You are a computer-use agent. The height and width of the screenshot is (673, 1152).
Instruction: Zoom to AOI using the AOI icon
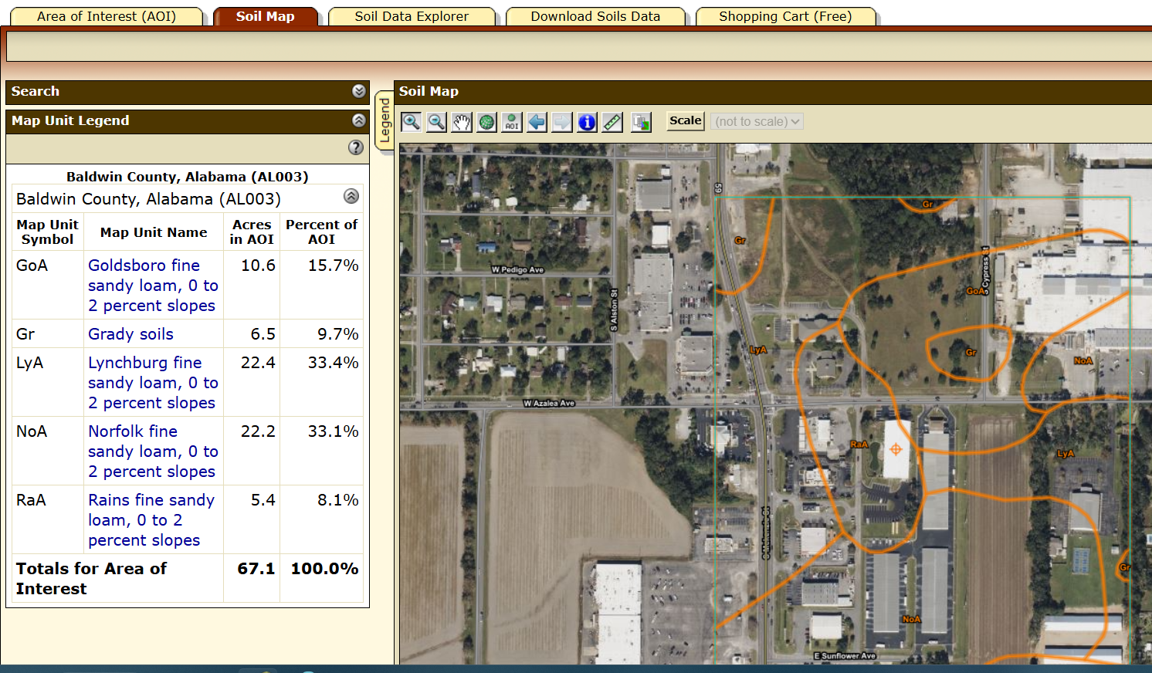(511, 122)
